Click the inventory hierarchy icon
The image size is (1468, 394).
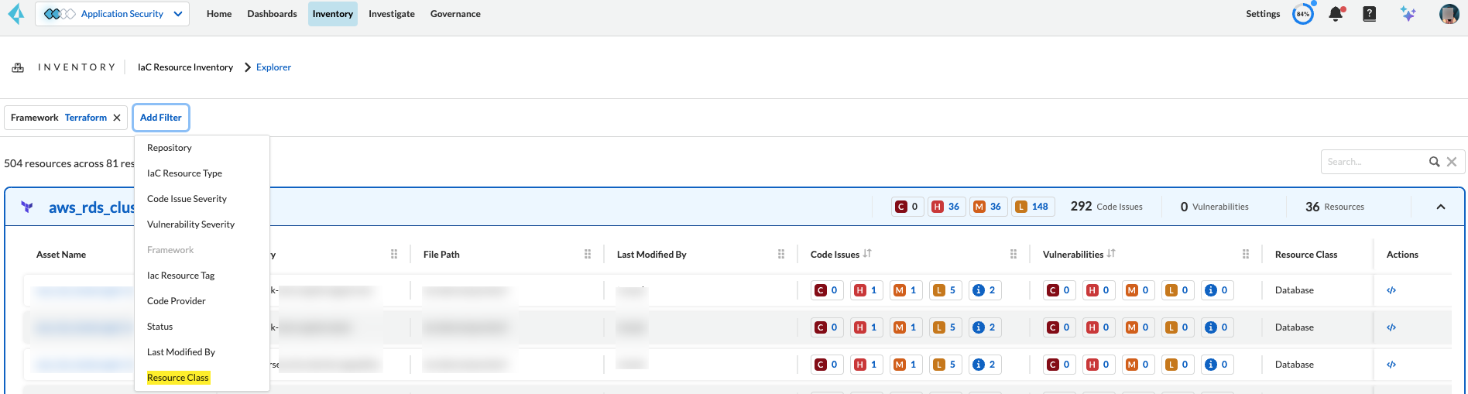pos(18,67)
